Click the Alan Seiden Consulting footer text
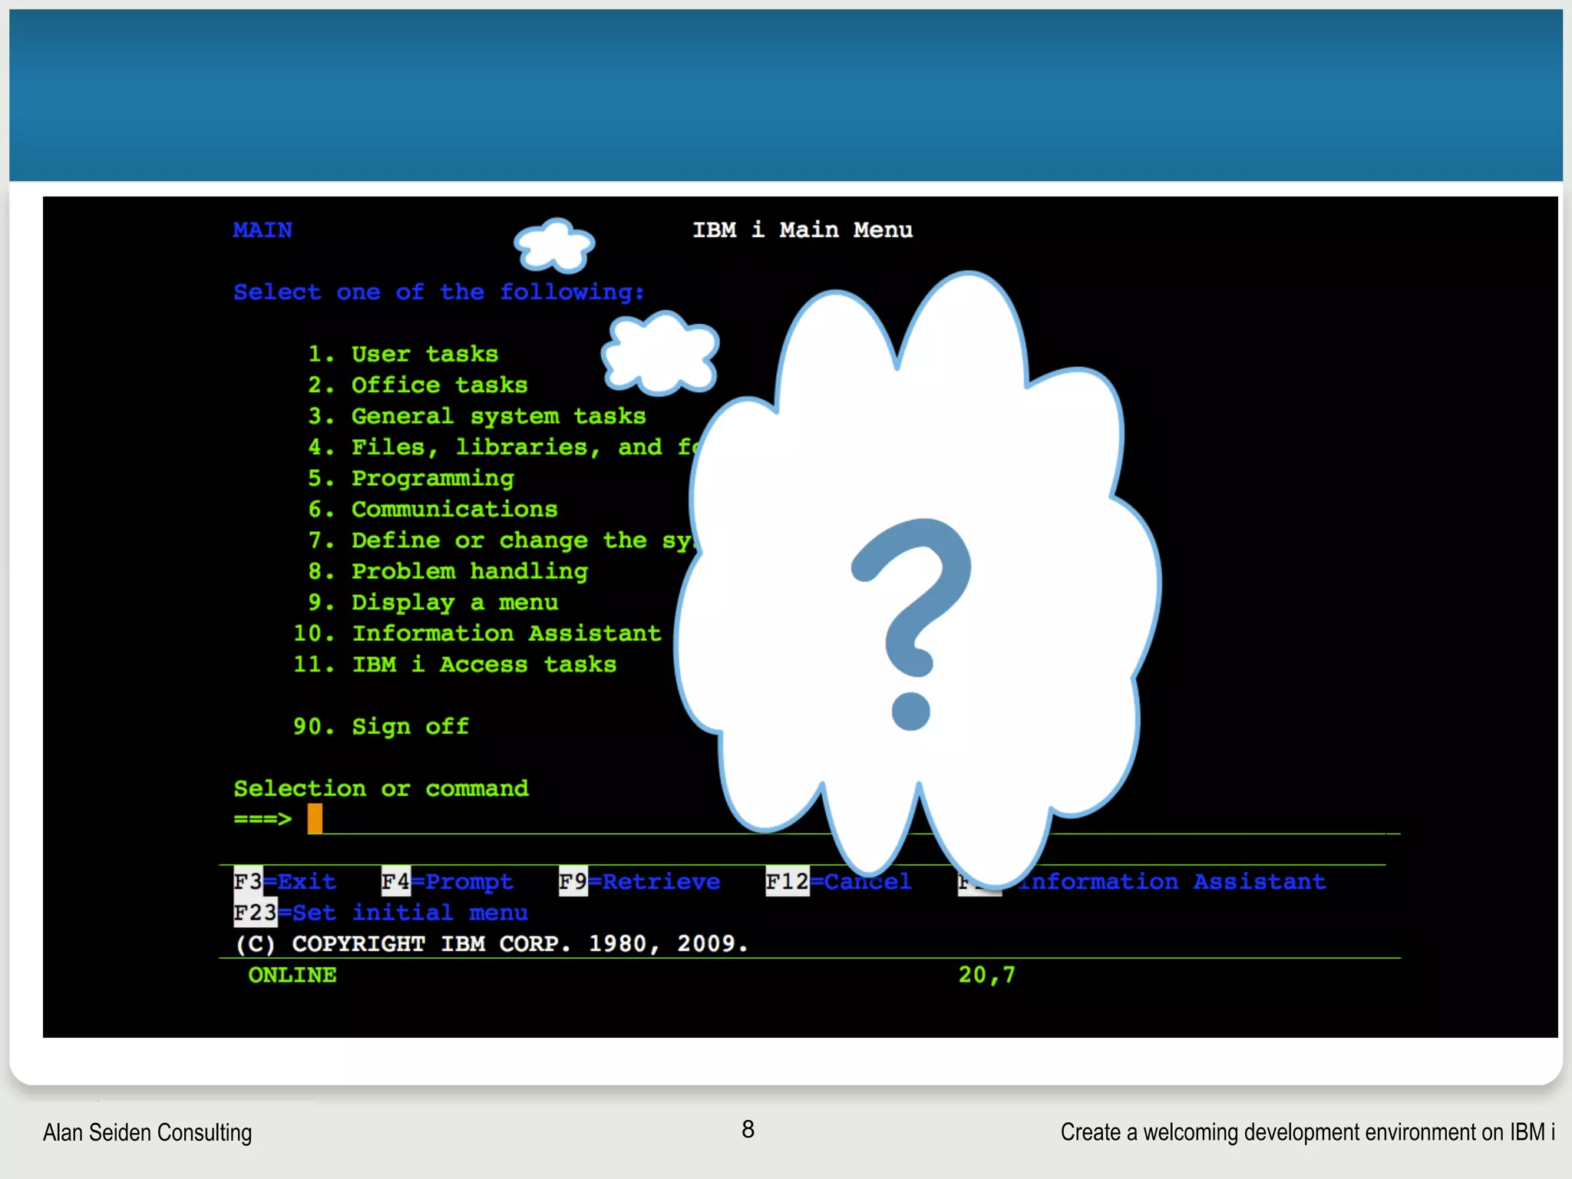 coord(147,1133)
